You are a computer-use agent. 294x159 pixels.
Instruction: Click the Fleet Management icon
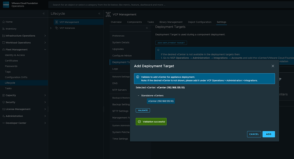click(x=4, y=50)
